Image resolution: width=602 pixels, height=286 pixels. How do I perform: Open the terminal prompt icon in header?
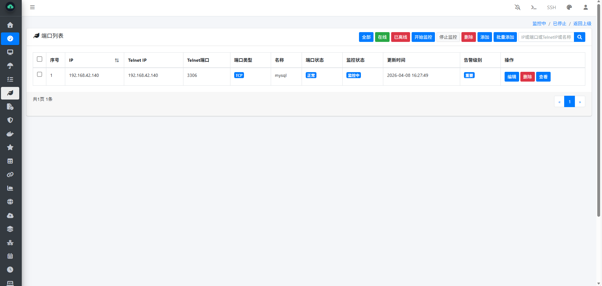click(534, 7)
